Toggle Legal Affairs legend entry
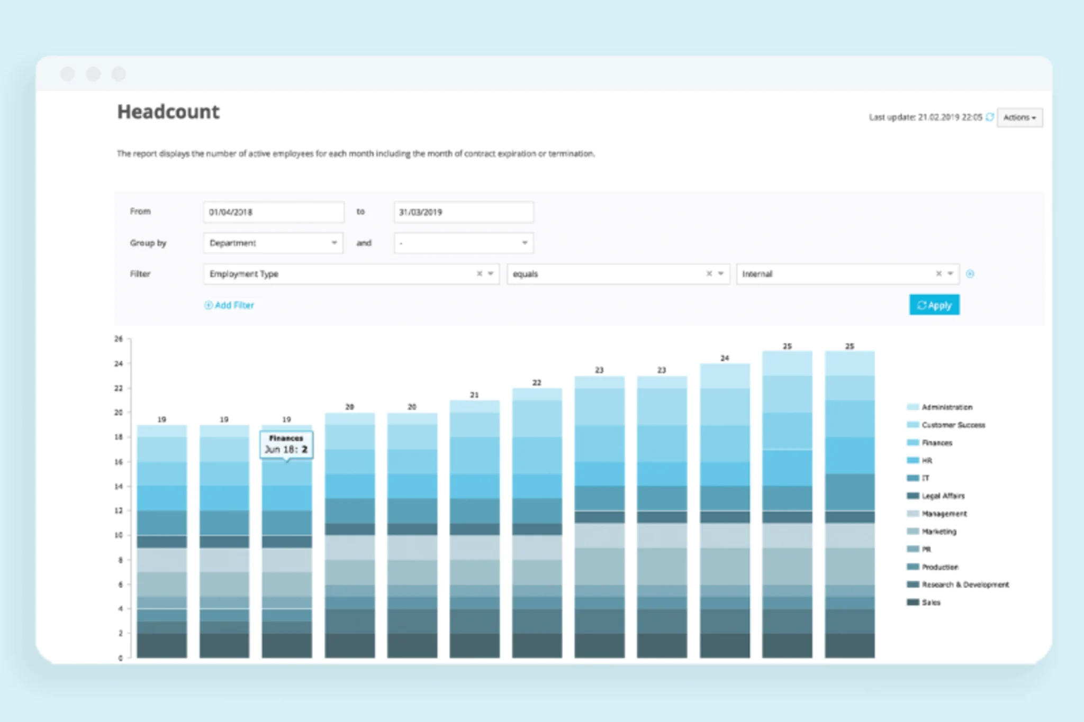1084x722 pixels. point(936,496)
